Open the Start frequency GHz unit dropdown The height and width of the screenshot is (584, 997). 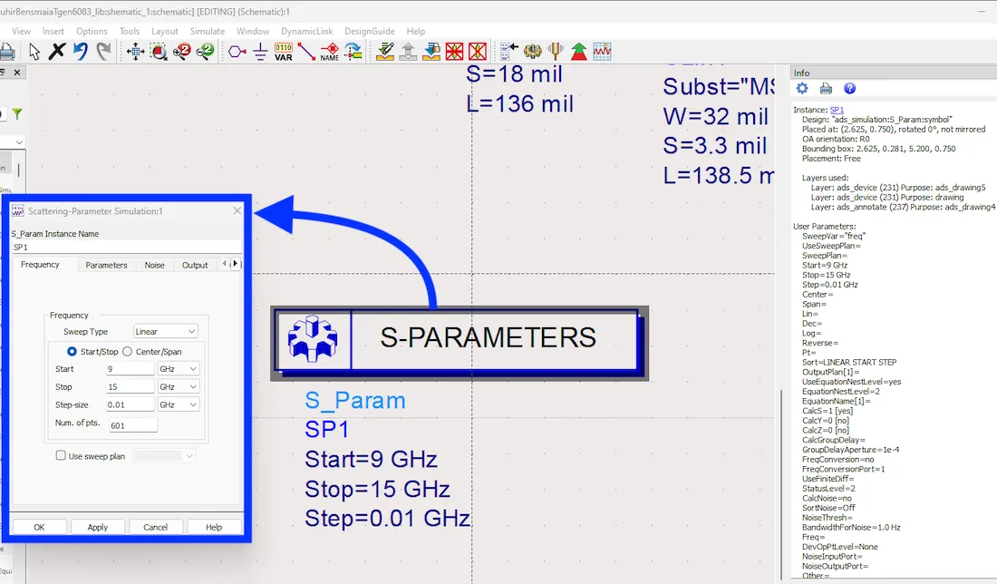[179, 369]
